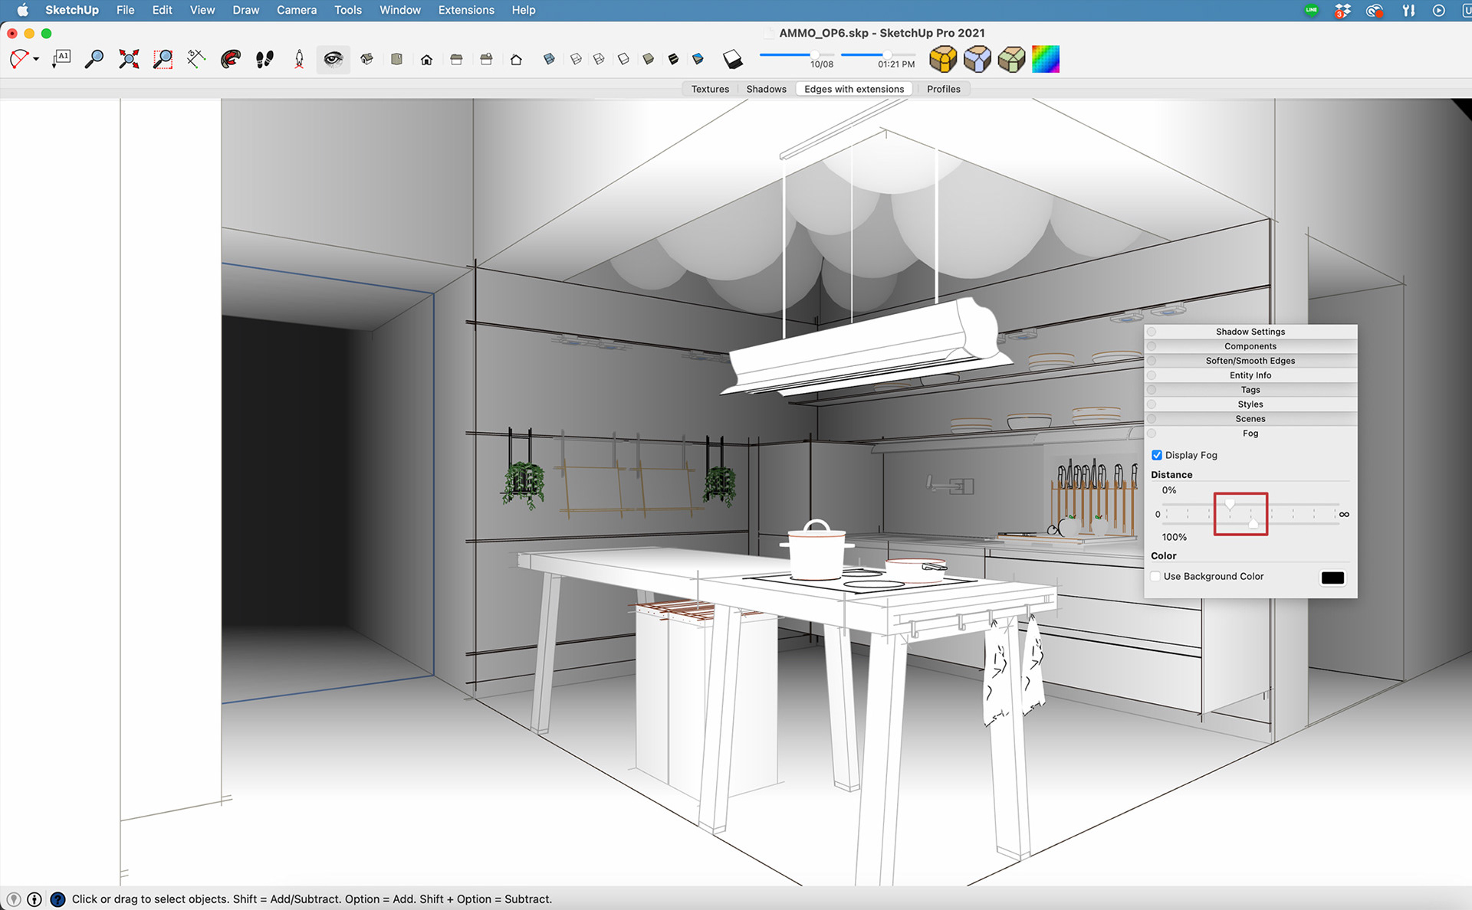This screenshot has height=910, width=1472.
Task: Open the Extensions menu
Action: click(466, 10)
